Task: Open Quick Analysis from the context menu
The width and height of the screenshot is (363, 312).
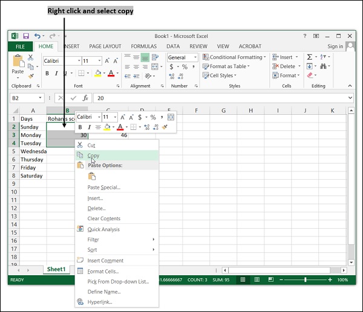Action: pyautogui.click(x=103, y=229)
